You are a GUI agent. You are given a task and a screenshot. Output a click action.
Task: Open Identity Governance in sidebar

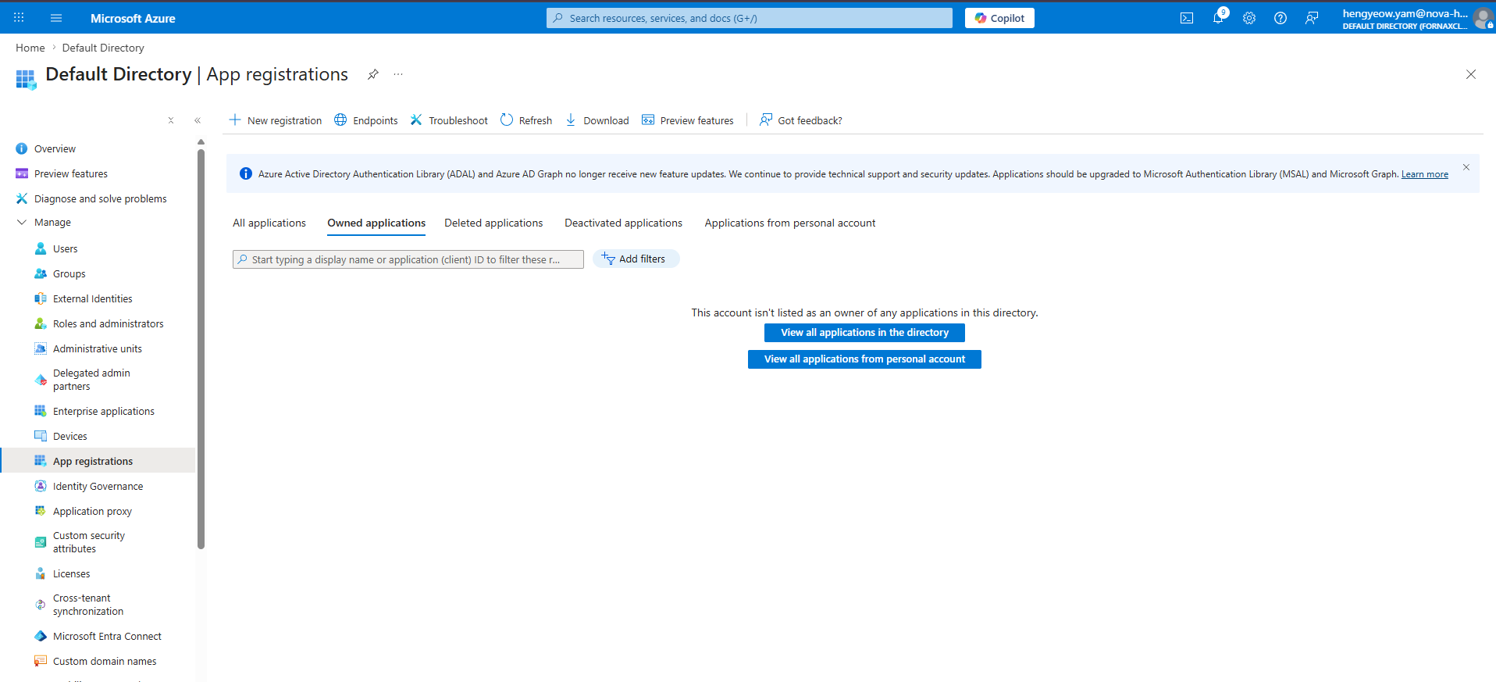click(98, 486)
